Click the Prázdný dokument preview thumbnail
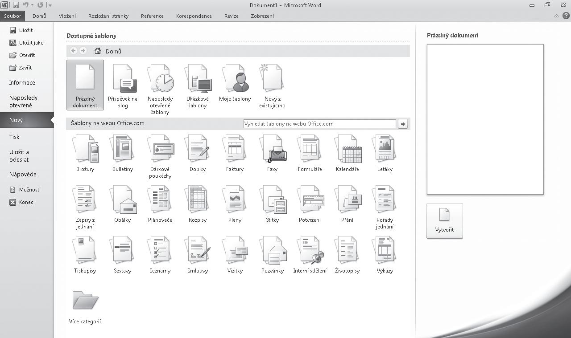This screenshot has height=338, width=571. click(485, 119)
